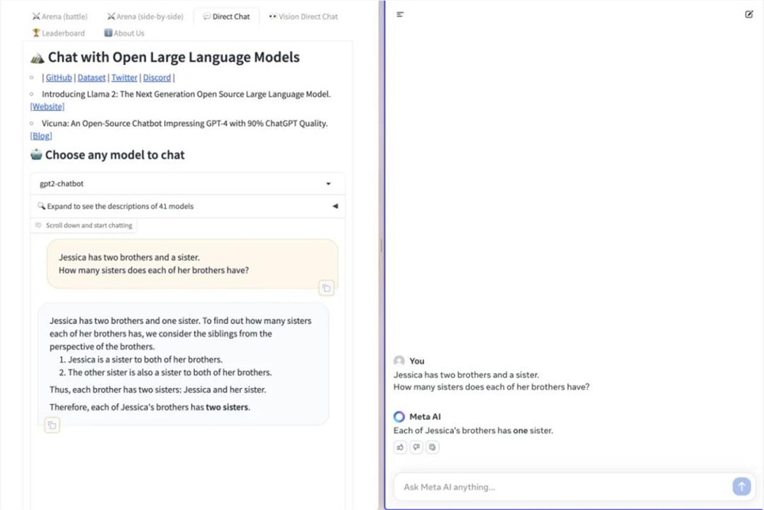Follow the Llama 2 Website link
The image size is (764, 510).
pyautogui.click(x=47, y=107)
